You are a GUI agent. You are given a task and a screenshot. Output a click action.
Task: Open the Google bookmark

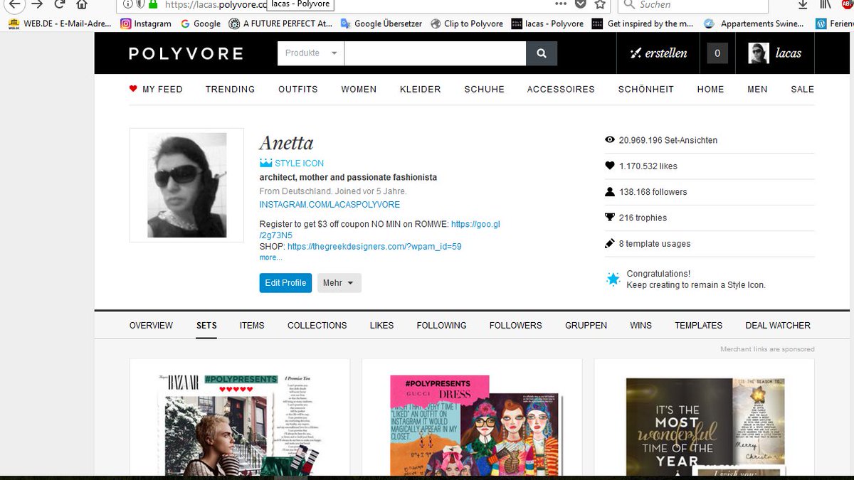[x=201, y=23]
